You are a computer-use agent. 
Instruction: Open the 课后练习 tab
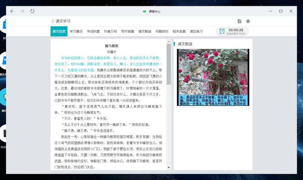coord(196,31)
